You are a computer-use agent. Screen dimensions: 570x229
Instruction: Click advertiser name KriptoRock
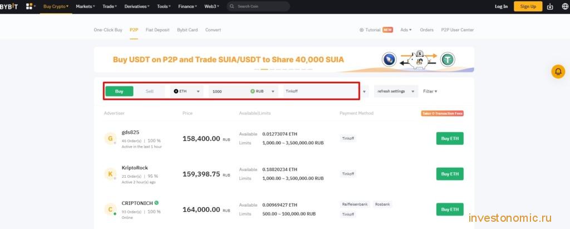click(x=135, y=168)
